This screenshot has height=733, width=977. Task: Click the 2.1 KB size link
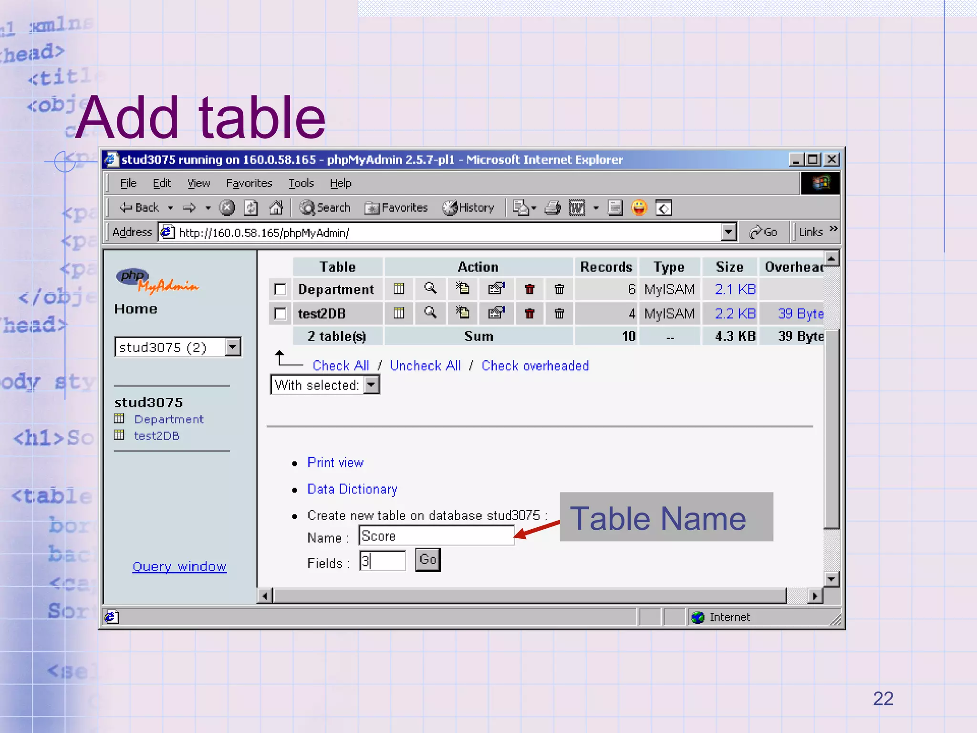[735, 289]
